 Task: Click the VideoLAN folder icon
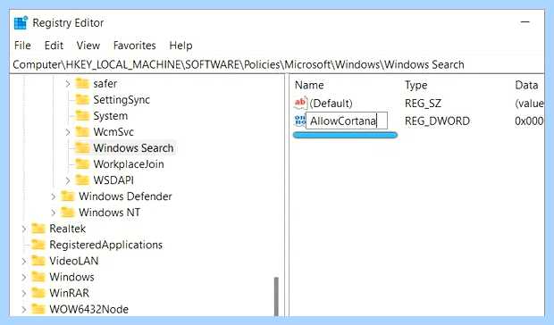click(x=38, y=261)
